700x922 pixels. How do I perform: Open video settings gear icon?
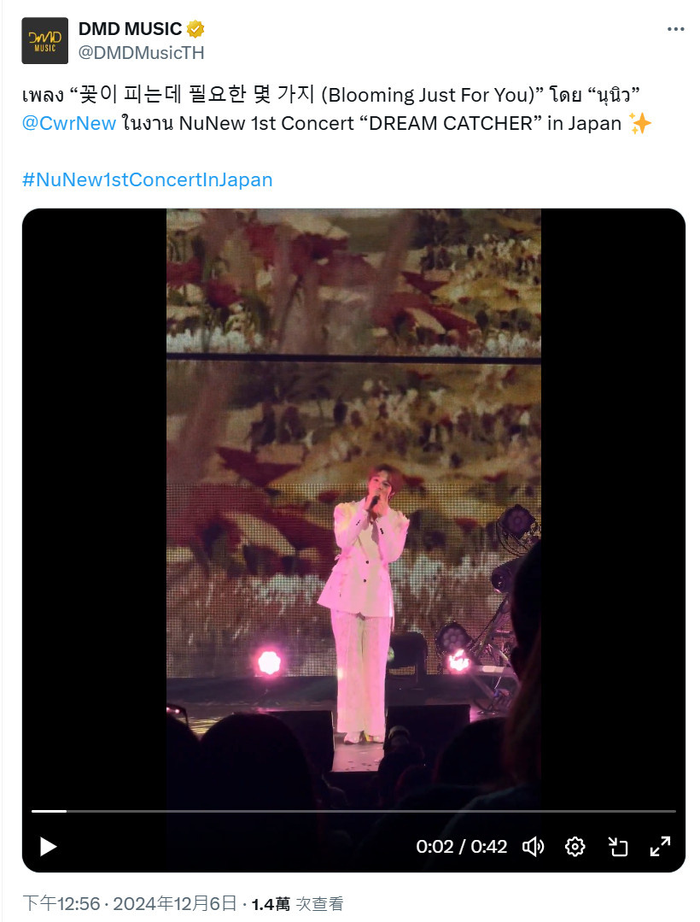click(x=575, y=847)
